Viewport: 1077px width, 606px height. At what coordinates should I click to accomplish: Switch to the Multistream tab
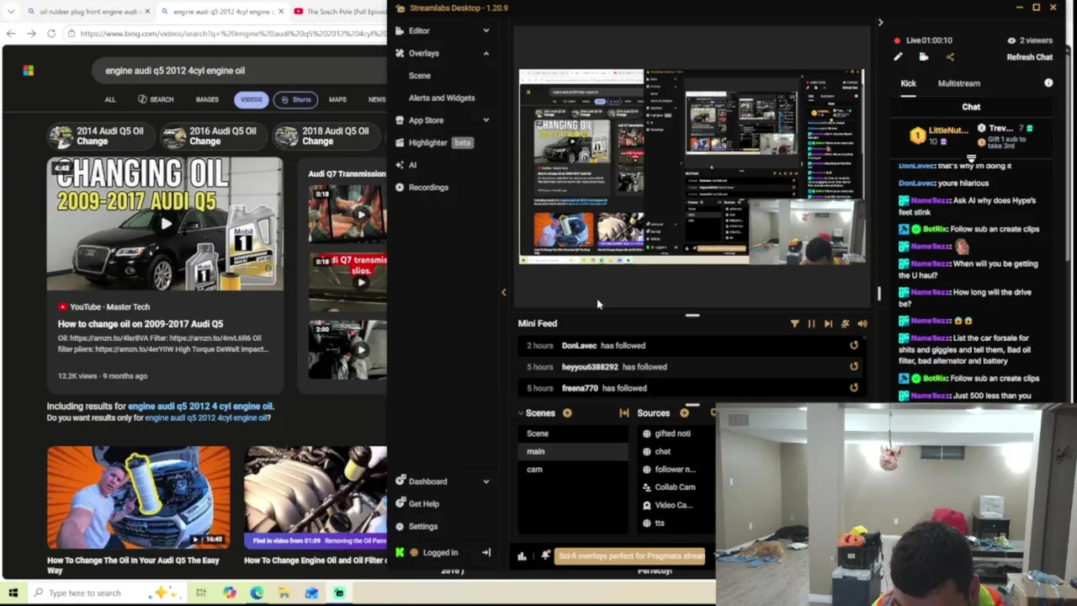pyautogui.click(x=958, y=83)
